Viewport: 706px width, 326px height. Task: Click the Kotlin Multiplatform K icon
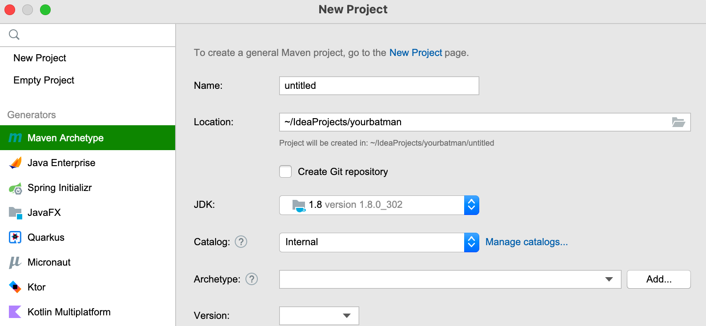point(15,312)
